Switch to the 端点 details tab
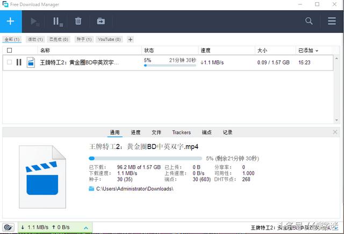 (x=206, y=132)
